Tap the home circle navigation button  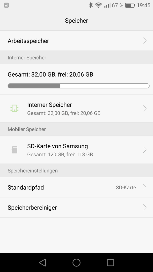(76, 262)
